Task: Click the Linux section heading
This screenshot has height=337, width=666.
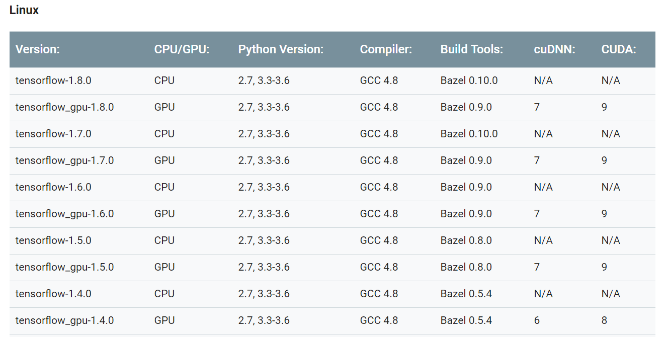Action: coord(24,10)
